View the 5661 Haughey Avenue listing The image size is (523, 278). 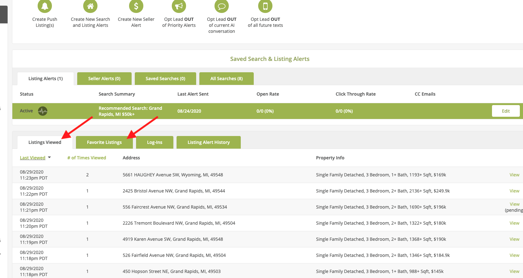pyautogui.click(x=514, y=175)
